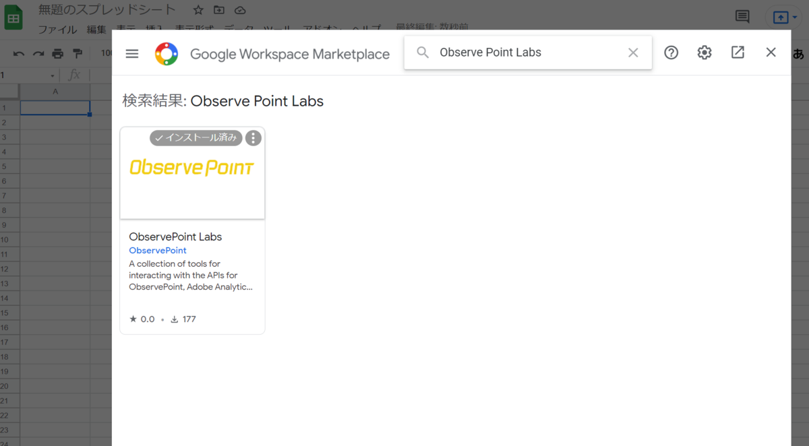This screenshot has width=809, height=446.
Task: Select column A header
Action: pyautogui.click(x=55, y=91)
